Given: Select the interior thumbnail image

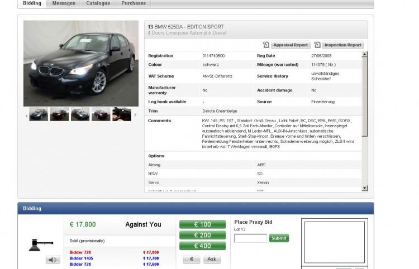Looking at the screenshot, I should pyautogui.click(x=122, y=114).
